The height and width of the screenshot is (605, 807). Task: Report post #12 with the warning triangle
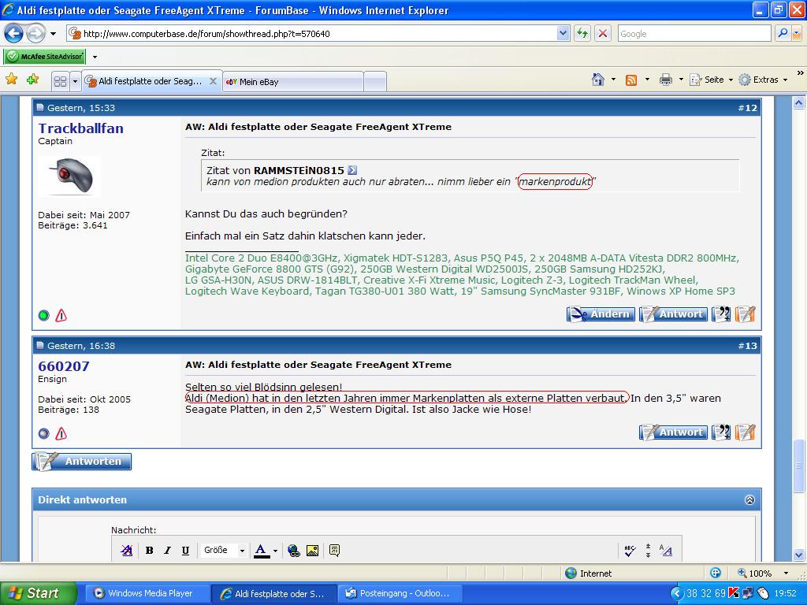click(61, 315)
